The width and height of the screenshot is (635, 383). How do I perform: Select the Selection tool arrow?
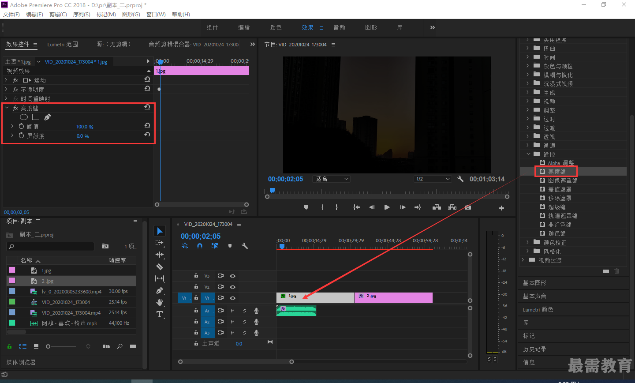pyautogui.click(x=160, y=231)
